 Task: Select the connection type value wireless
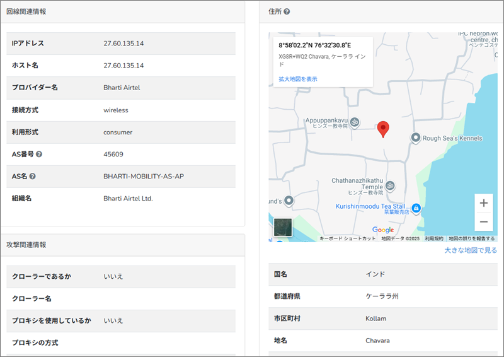click(x=116, y=110)
